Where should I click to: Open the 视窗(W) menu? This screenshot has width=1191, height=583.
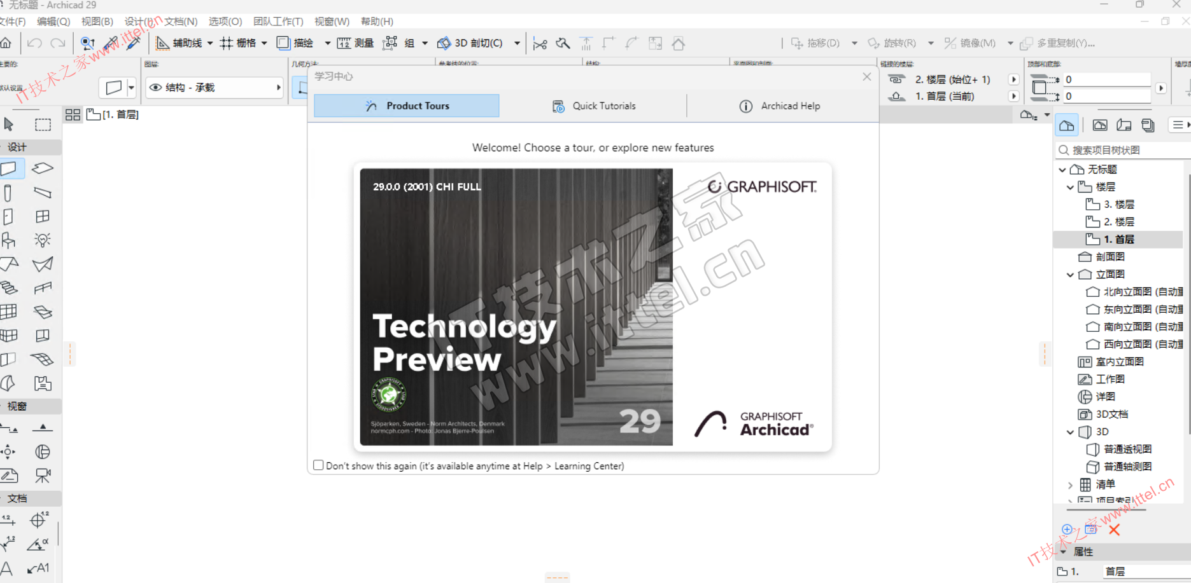[x=332, y=22]
